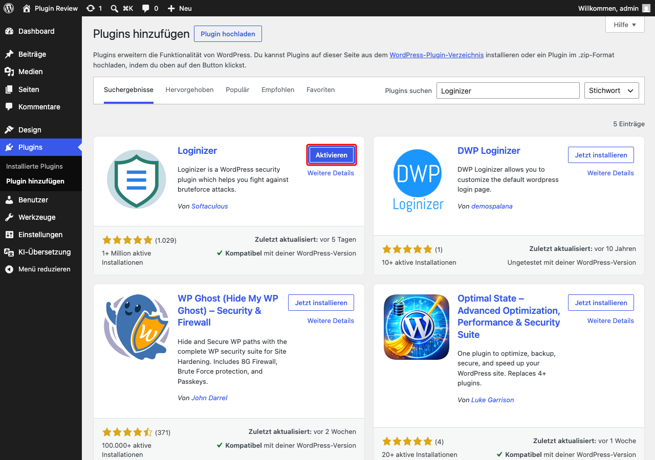Open author John Darrel link

click(x=209, y=398)
